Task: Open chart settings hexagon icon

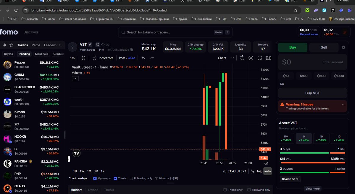Action: [x=251, y=58]
